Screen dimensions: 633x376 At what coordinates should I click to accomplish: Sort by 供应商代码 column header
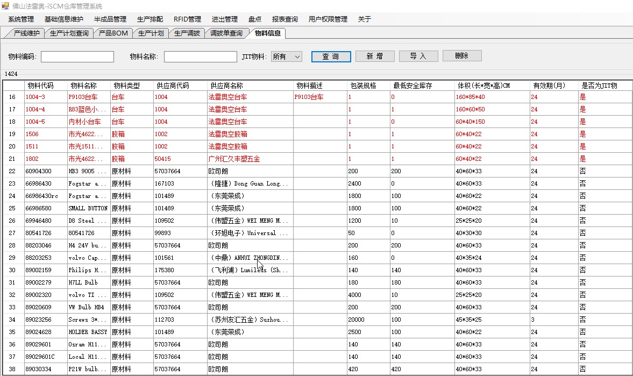(x=181, y=86)
